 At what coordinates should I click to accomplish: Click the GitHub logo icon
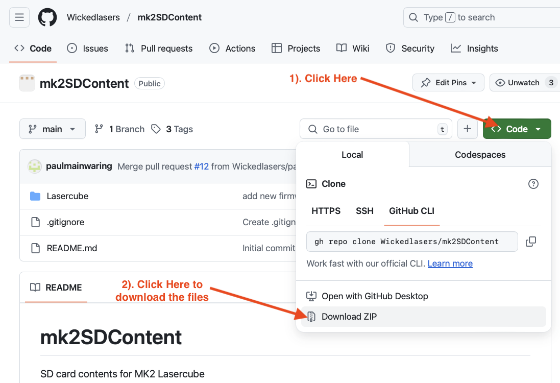point(47,17)
